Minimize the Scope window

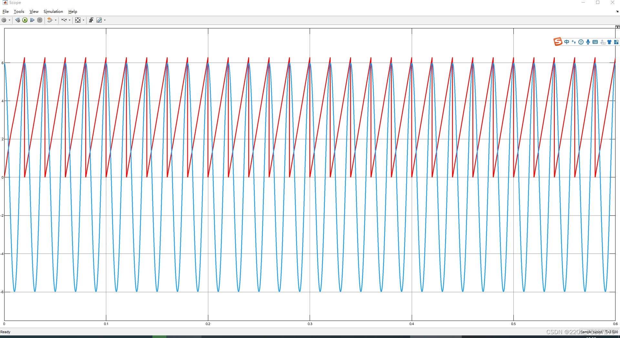pos(583,3)
